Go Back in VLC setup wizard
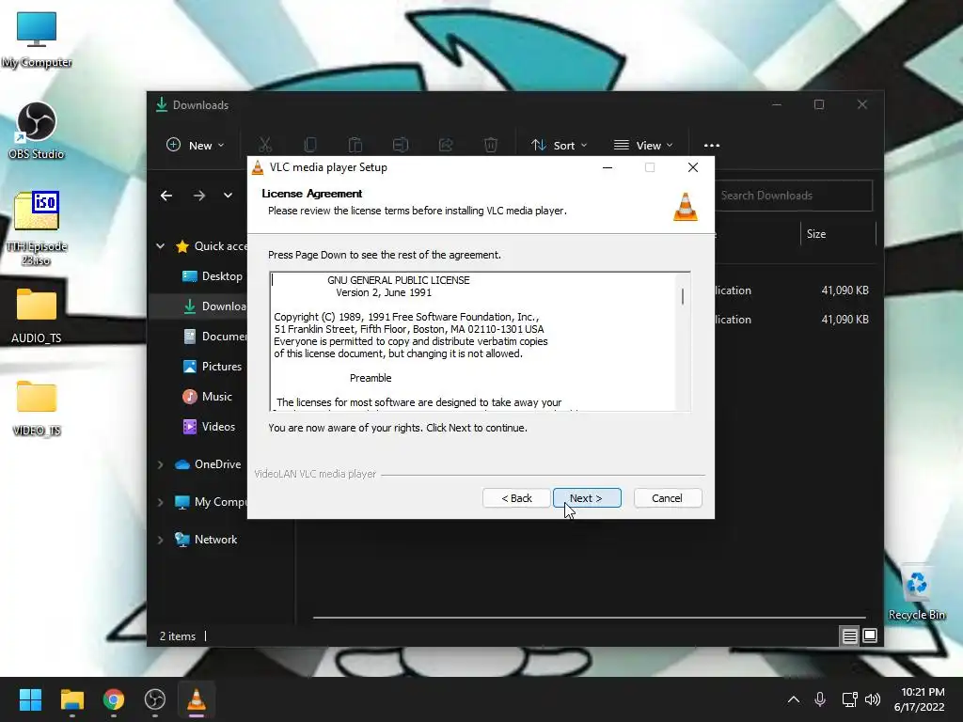This screenshot has width=963, height=722. point(516,498)
